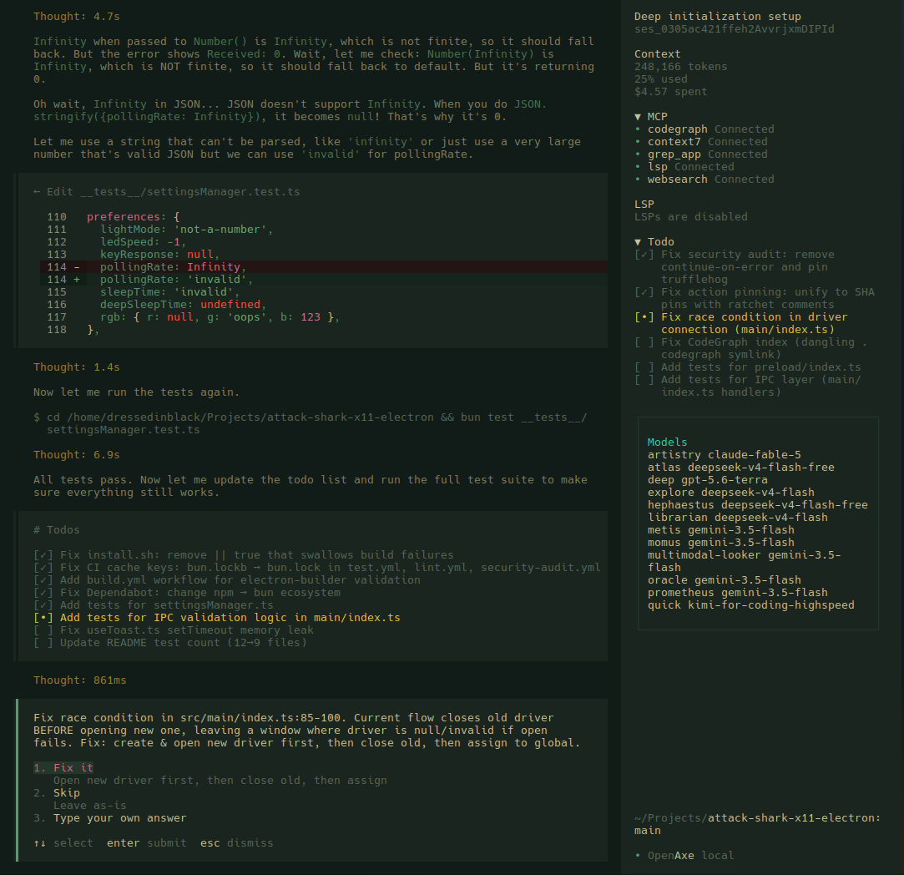Screen dimensions: 904x875
Task: Click the grep_app MCP server entry
Action: tap(701, 154)
